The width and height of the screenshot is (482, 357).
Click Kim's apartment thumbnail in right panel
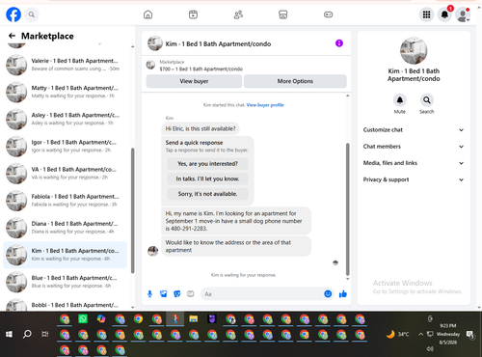pos(414,50)
